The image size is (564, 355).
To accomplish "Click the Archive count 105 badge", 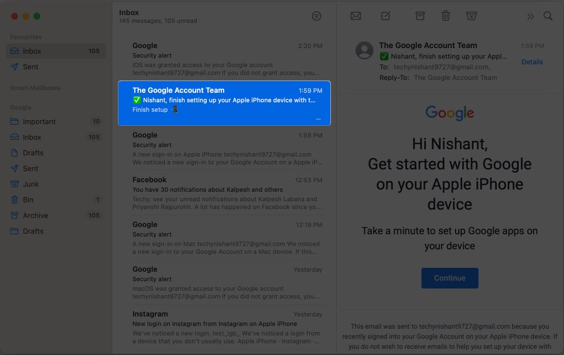I will tap(94, 215).
